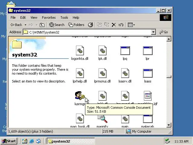This screenshot has height=145, width=193.
Task: Select the mag_hook.dll file icon
Action: (x=80, y=118)
